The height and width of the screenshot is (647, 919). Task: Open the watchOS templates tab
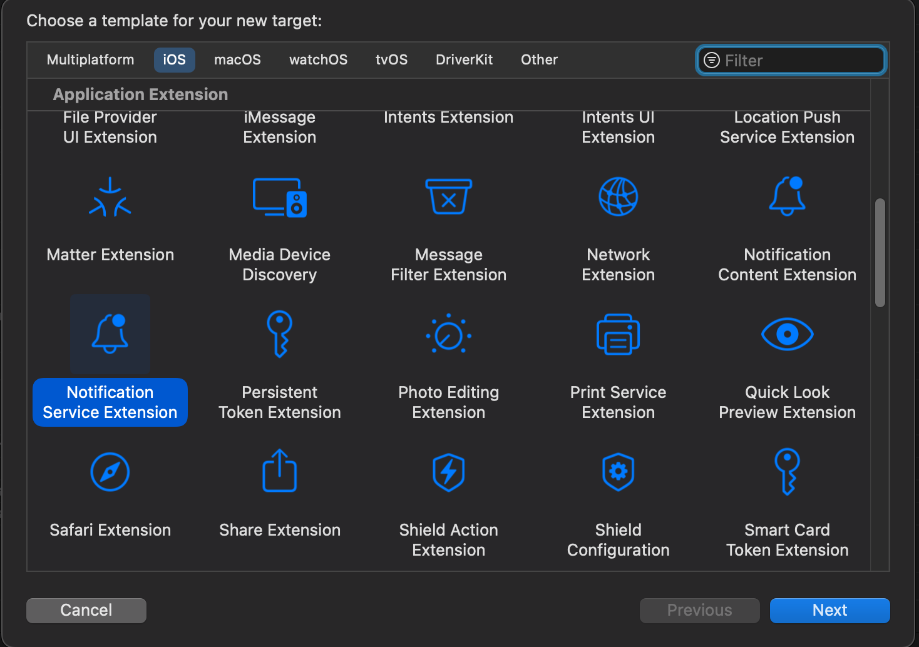coord(319,60)
